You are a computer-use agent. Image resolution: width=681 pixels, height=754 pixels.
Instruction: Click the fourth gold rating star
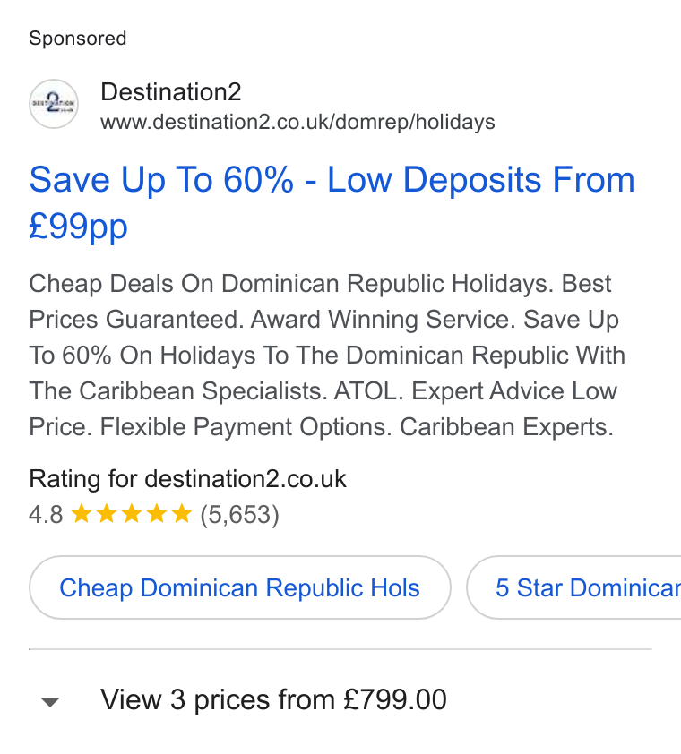157,514
